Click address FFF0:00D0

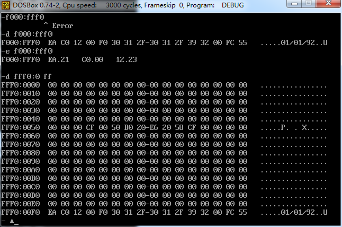[x=21, y=195]
